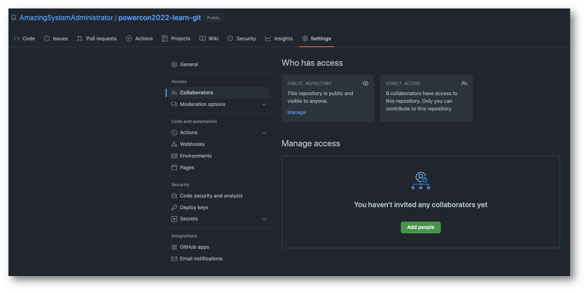Click the Email notifications envelope icon
Viewport: 587px width, 293px height.
(174, 259)
